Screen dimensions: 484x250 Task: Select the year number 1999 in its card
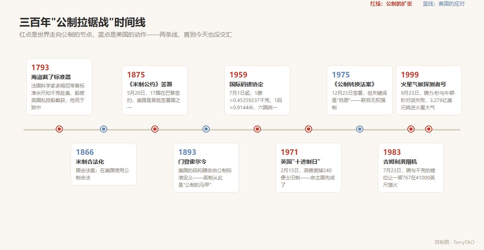pyautogui.click(x=410, y=75)
